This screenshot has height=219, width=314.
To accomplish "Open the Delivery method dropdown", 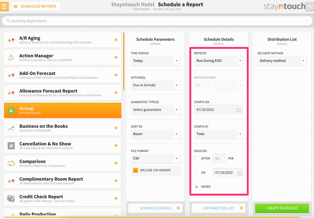I will [282, 61].
